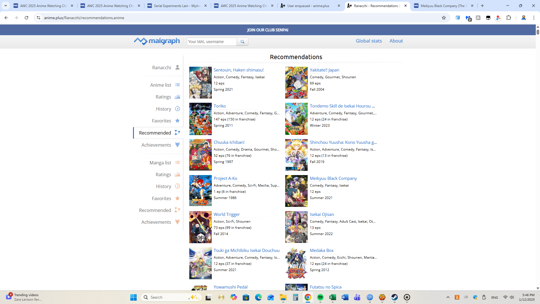This screenshot has height=304, width=540.
Task: Click the page vertical scrollbar thumb
Action: click(x=538, y=32)
